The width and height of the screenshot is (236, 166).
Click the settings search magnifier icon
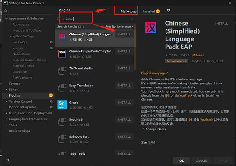(x=6, y=11)
